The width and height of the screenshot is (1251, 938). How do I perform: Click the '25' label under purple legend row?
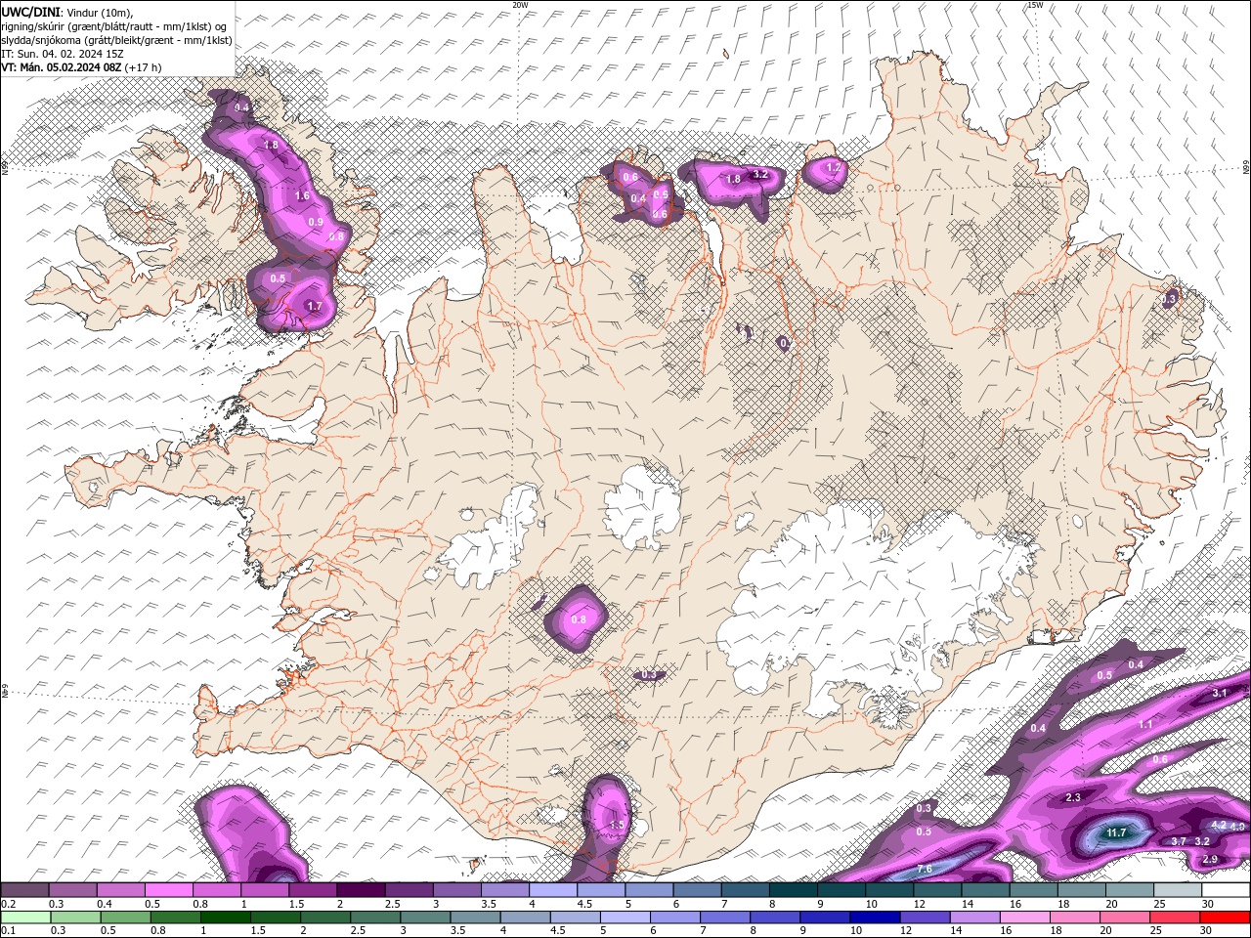tap(1159, 904)
